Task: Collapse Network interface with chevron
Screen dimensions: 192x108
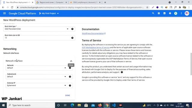Action: (x=71, y=61)
